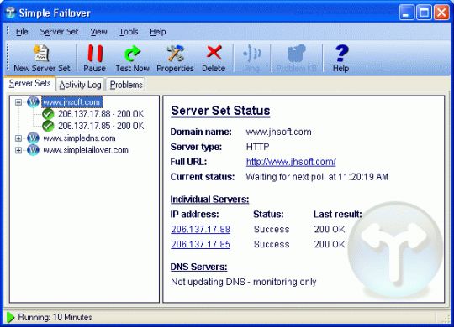
Task: Click the Waiting for next poll status text
Action: tap(317, 177)
